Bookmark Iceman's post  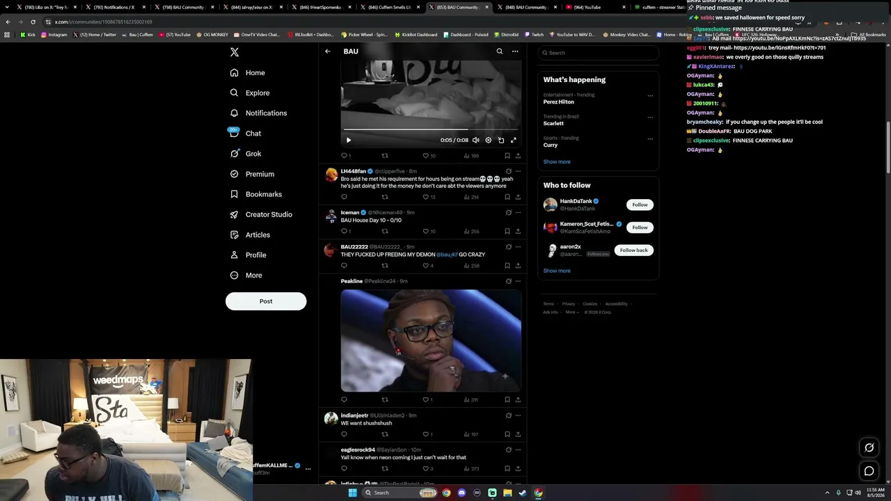507,231
